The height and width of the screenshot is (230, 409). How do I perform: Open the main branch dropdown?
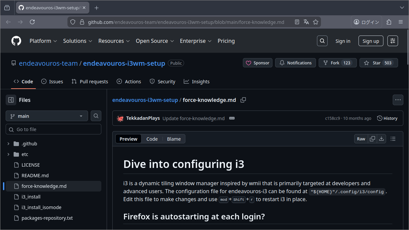(x=47, y=116)
